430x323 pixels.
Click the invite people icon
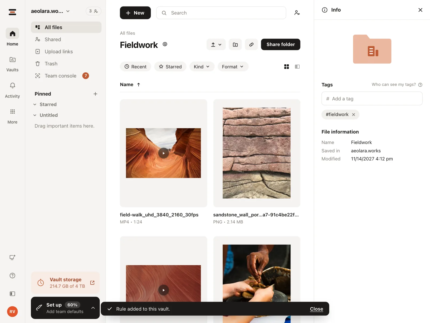coord(297,13)
